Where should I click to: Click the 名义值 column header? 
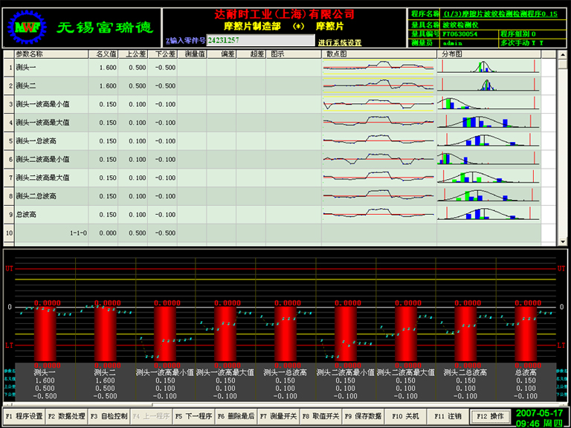point(103,54)
